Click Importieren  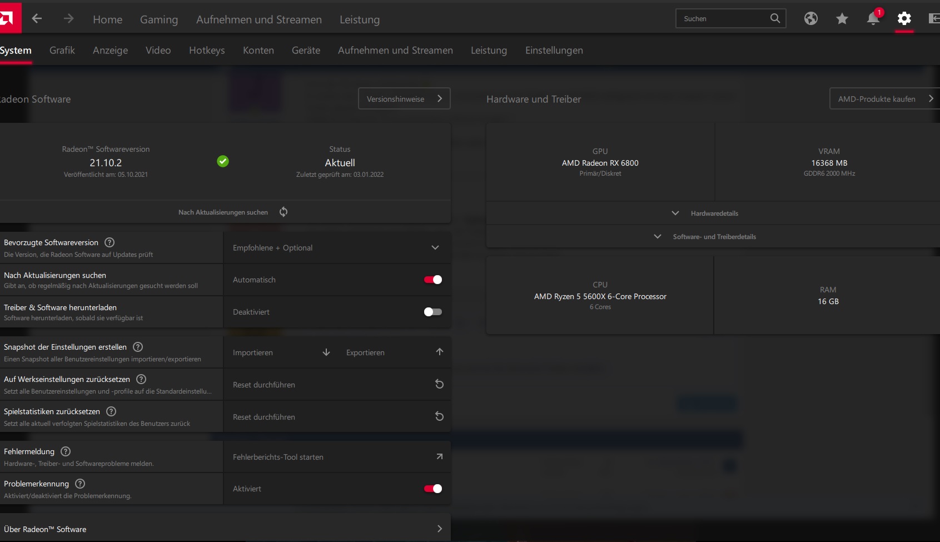(x=253, y=352)
